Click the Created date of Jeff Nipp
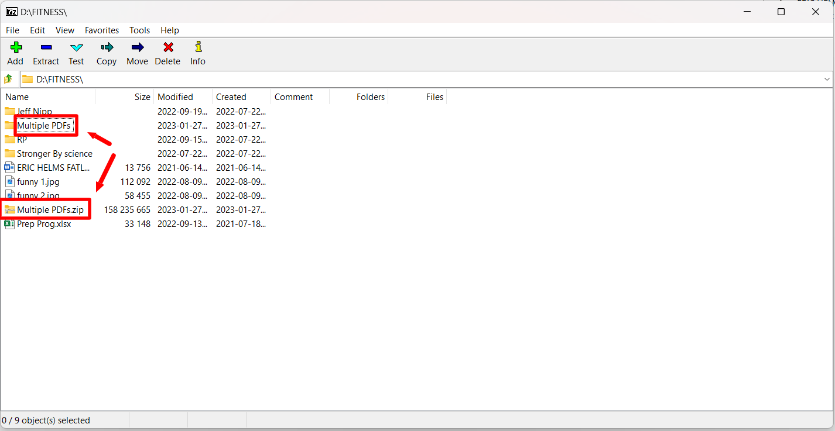 coord(241,111)
